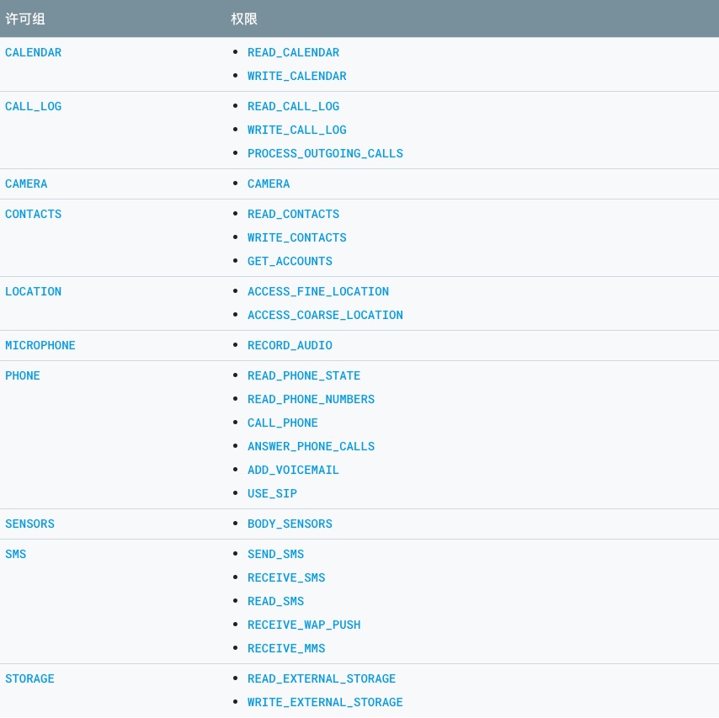The image size is (719, 718).
Task: Open the RECEIVE_WAP_PUSH permission link
Action: pos(304,625)
